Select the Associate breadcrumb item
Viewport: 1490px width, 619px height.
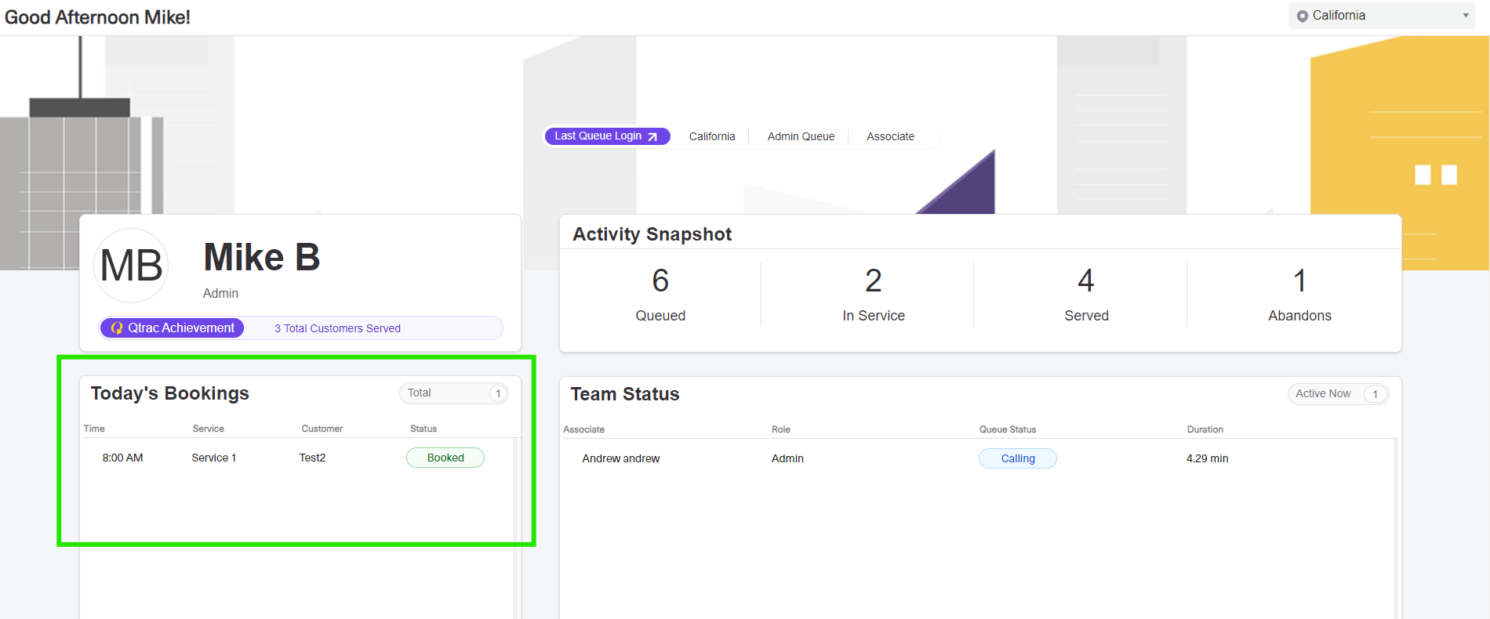890,136
